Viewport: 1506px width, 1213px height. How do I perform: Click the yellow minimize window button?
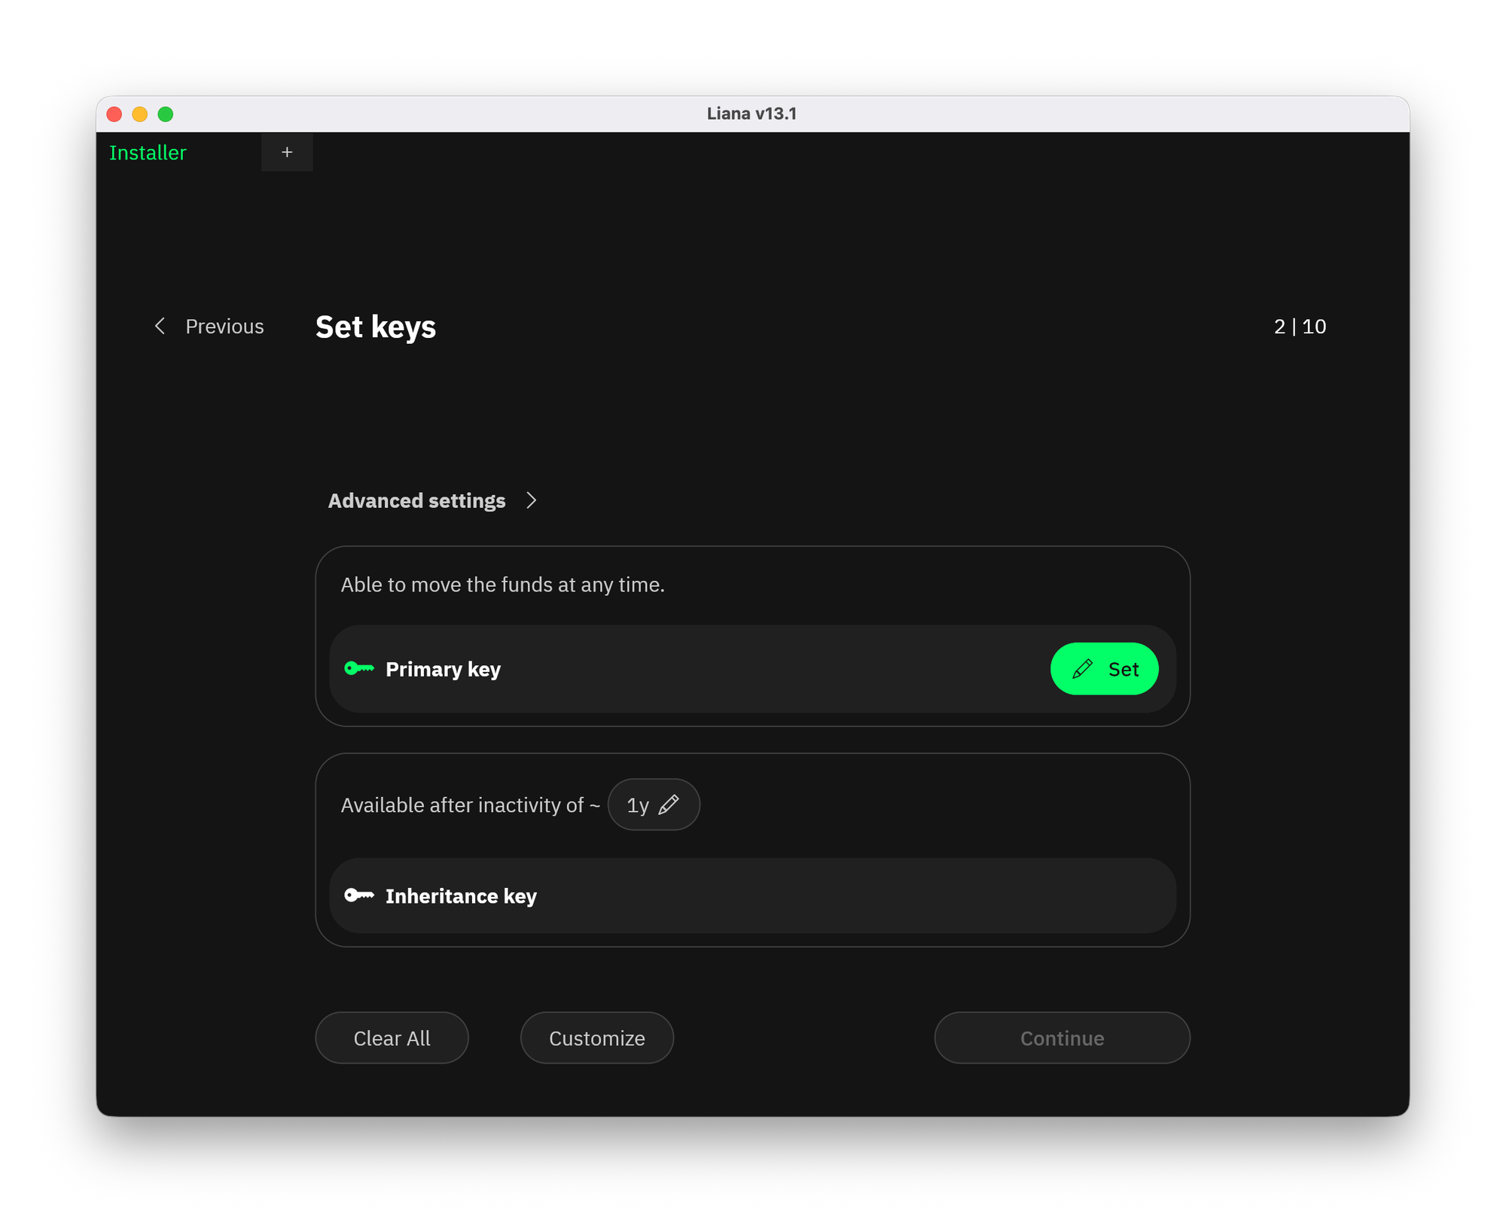pos(140,114)
